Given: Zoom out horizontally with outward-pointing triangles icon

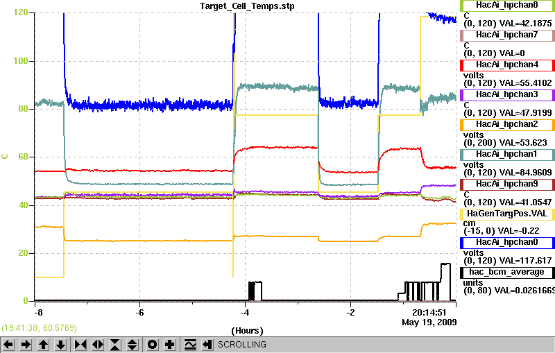Looking at the screenshot, I should point(98,345).
